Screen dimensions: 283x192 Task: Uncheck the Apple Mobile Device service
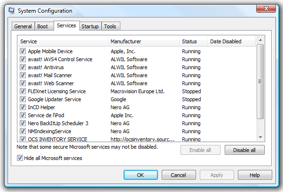point(23,51)
